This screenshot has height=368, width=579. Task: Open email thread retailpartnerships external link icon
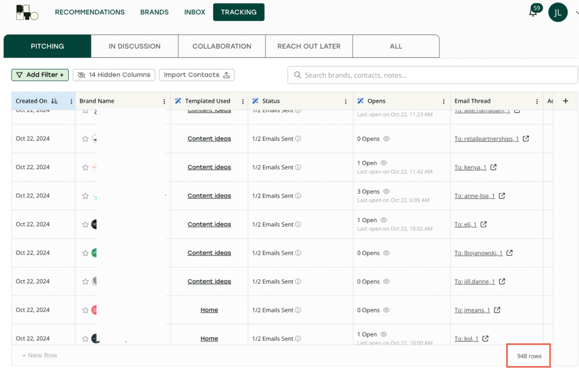pos(526,138)
